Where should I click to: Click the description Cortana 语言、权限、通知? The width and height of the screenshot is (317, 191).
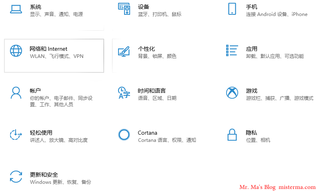click(x=167, y=140)
